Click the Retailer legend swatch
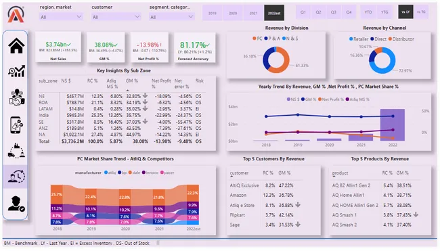440x251 pixels. pyautogui.click(x=351, y=39)
